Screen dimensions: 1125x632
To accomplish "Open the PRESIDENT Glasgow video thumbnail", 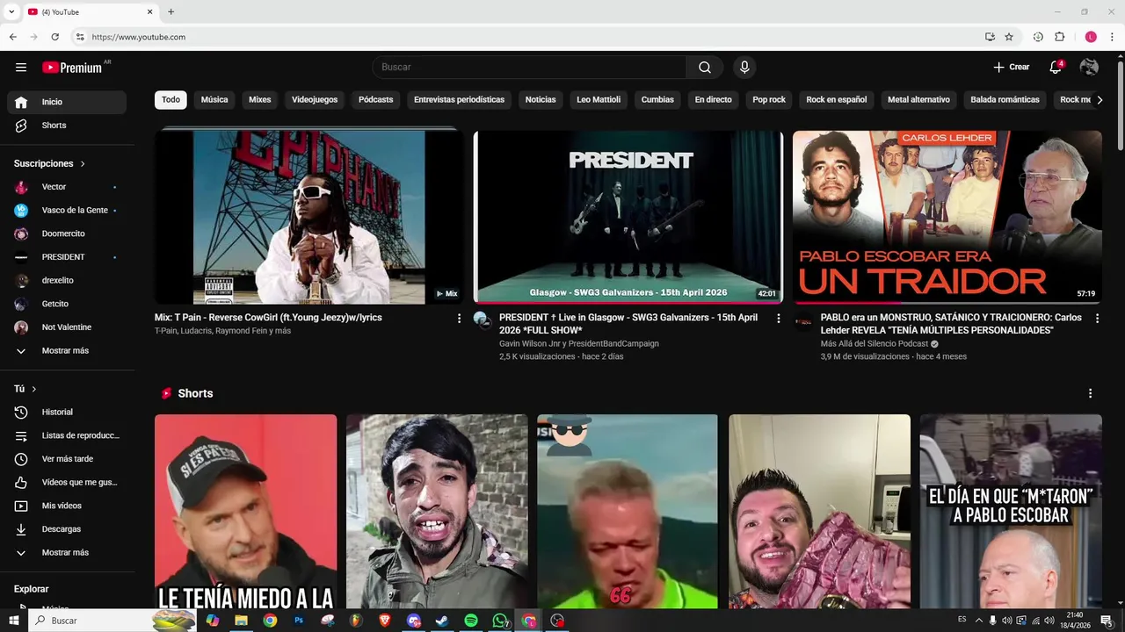I will pyautogui.click(x=628, y=218).
